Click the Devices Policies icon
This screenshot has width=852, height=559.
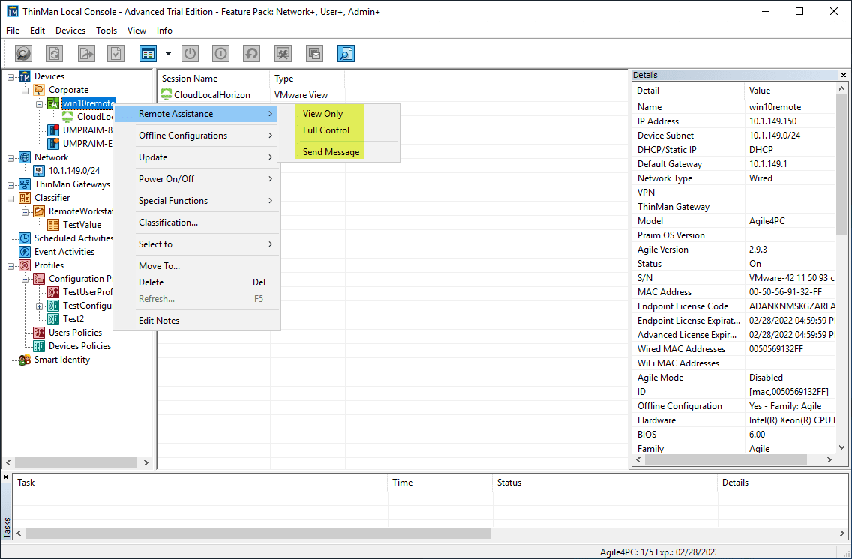pyautogui.click(x=39, y=346)
